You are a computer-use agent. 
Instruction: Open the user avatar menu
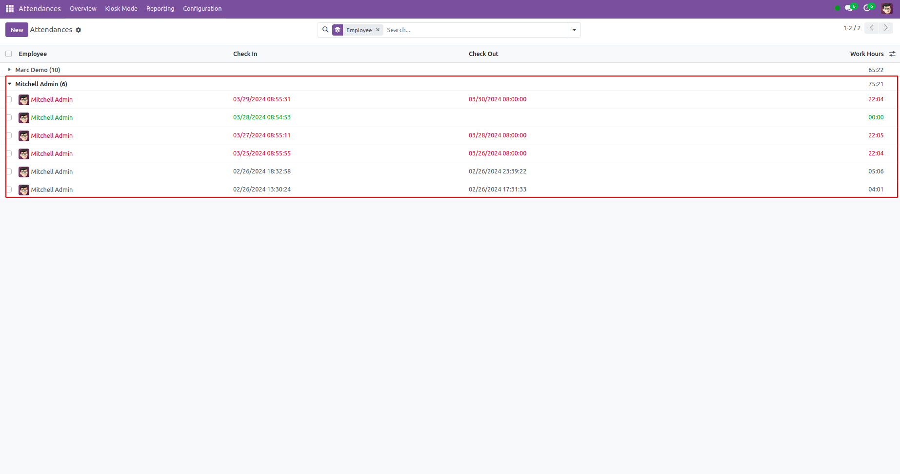point(887,9)
